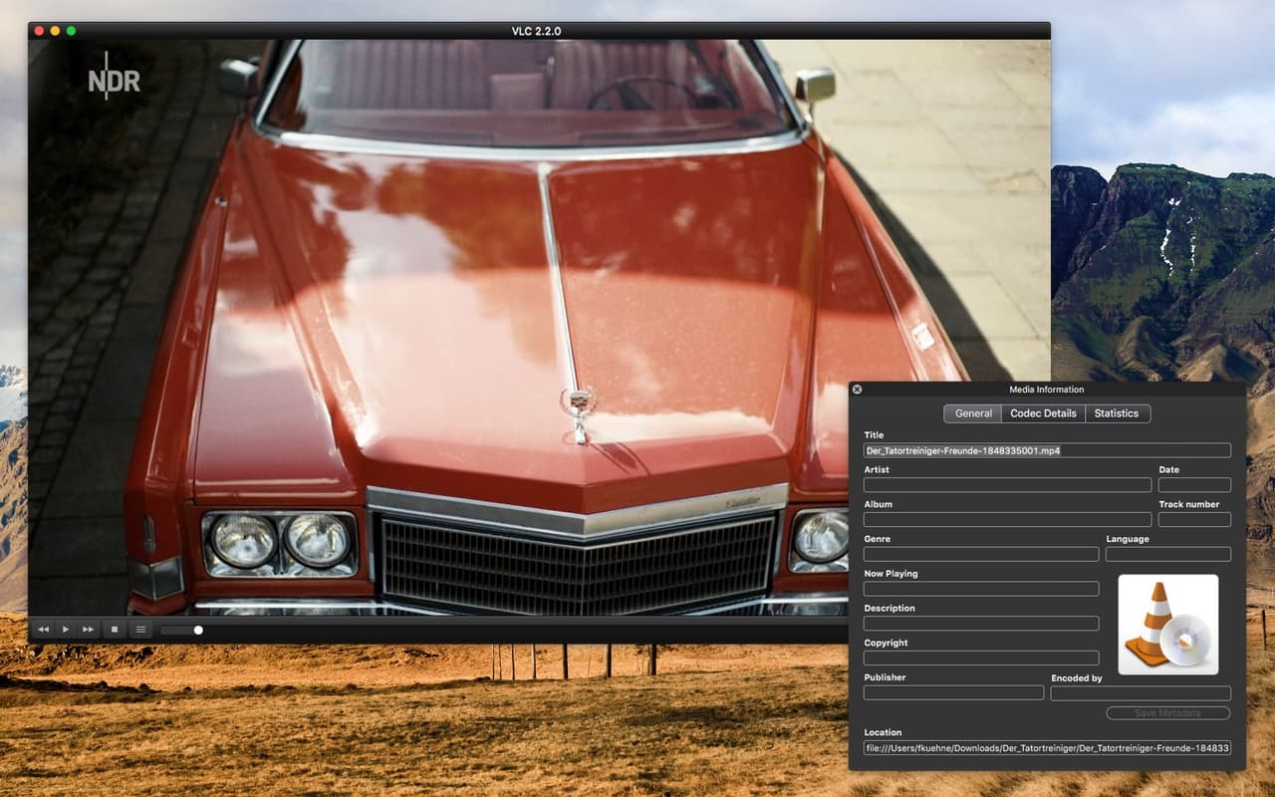Select the General tab
This screenshot has height=797, width=1275.
(972, 413)
